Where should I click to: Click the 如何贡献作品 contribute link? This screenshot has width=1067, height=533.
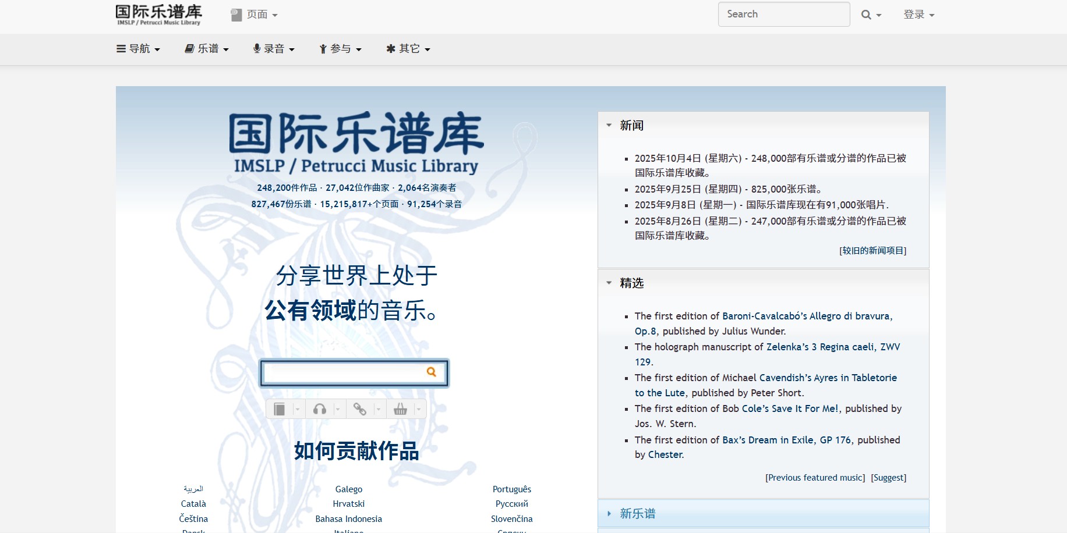[356, 451]
